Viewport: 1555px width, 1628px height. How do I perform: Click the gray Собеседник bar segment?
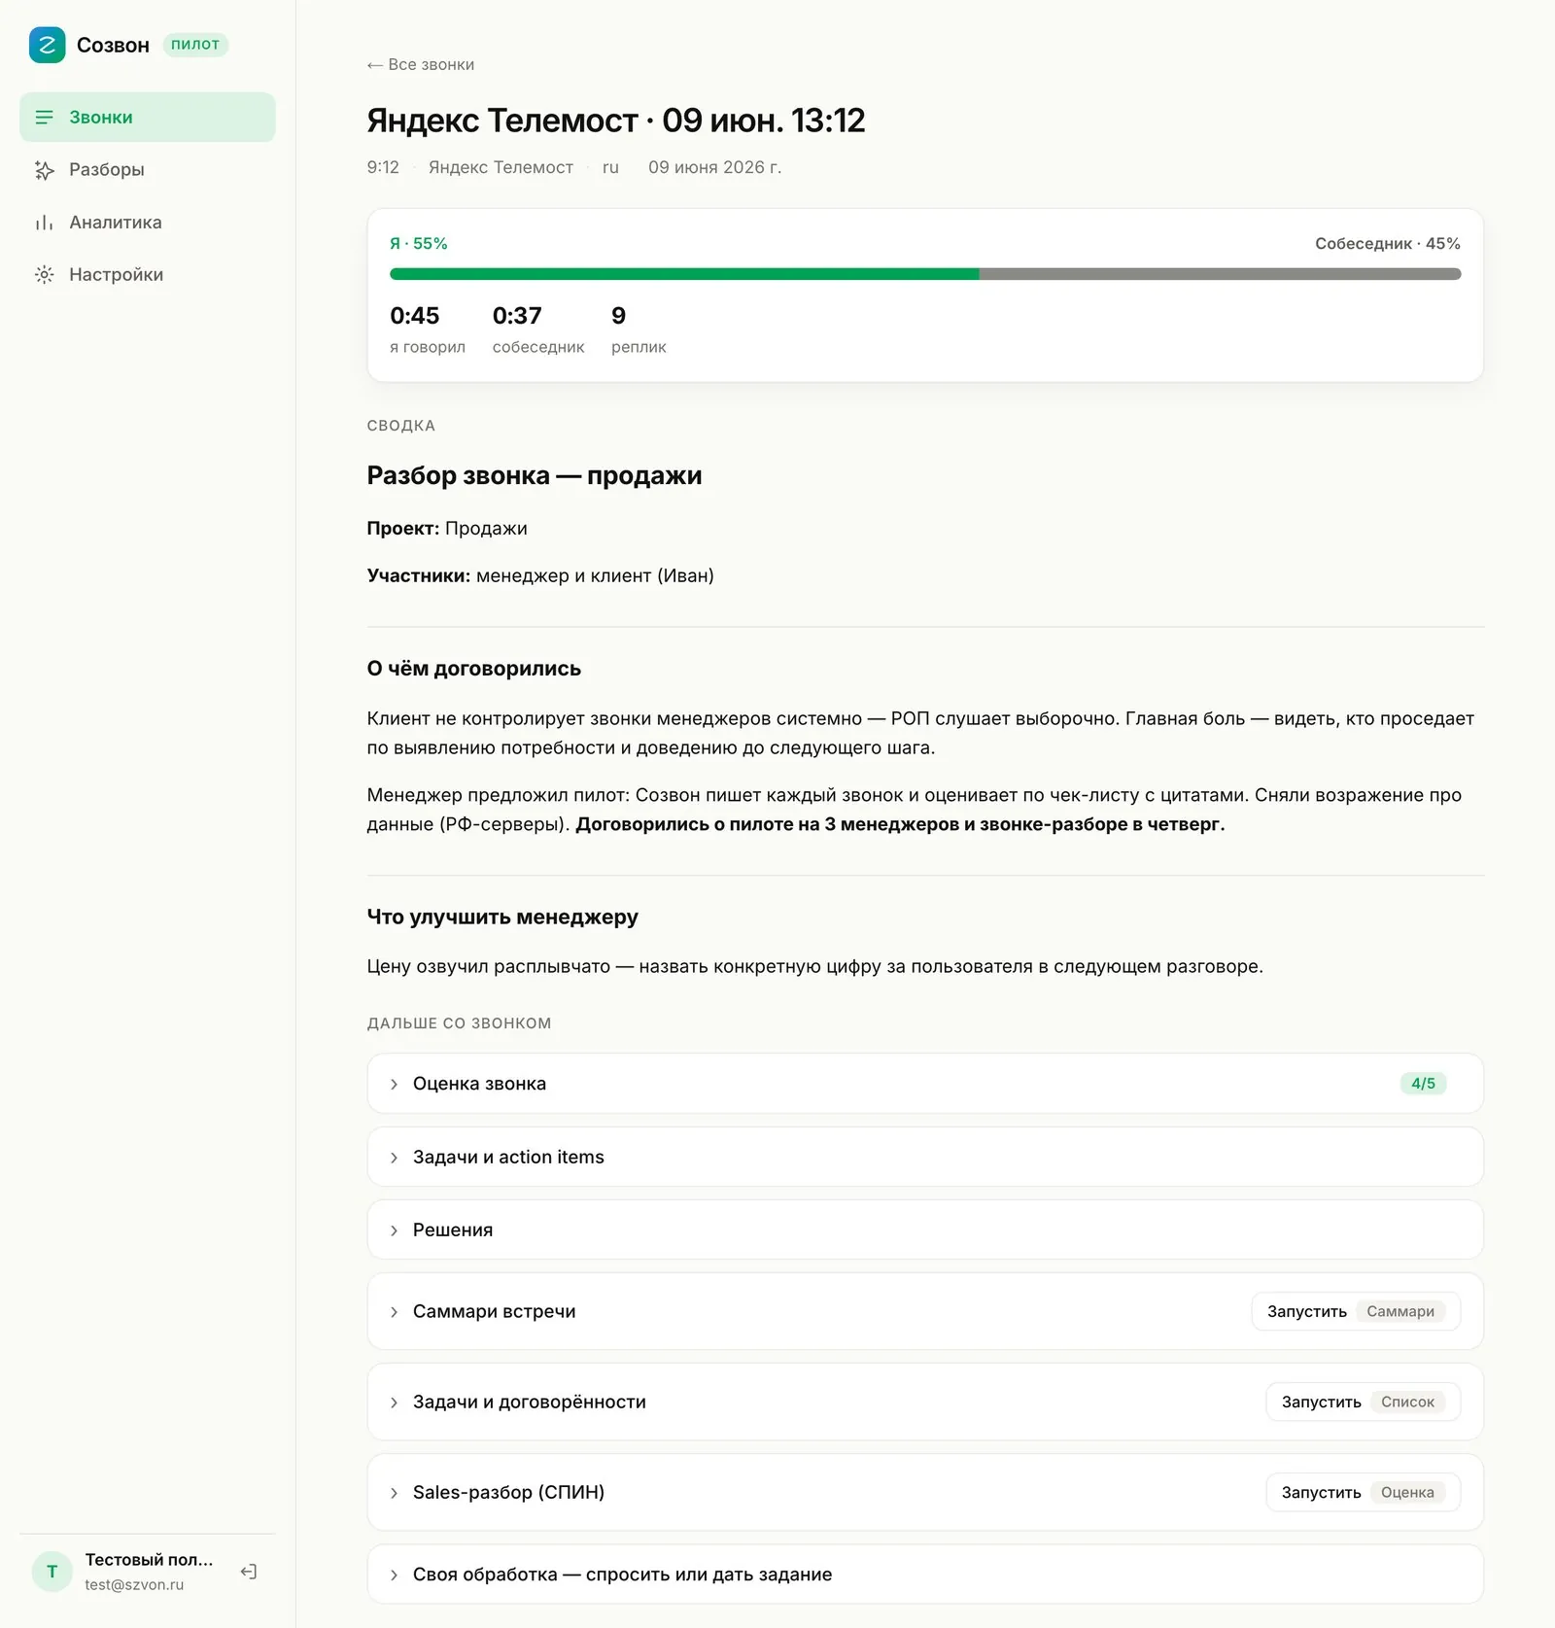pyautogui.click(x=1220, y=274)
